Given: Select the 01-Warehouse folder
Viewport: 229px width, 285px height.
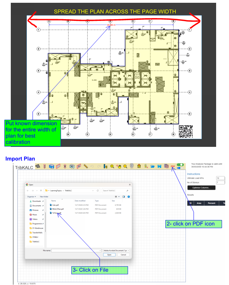Looking at the screenshot, I should point(37,228).
